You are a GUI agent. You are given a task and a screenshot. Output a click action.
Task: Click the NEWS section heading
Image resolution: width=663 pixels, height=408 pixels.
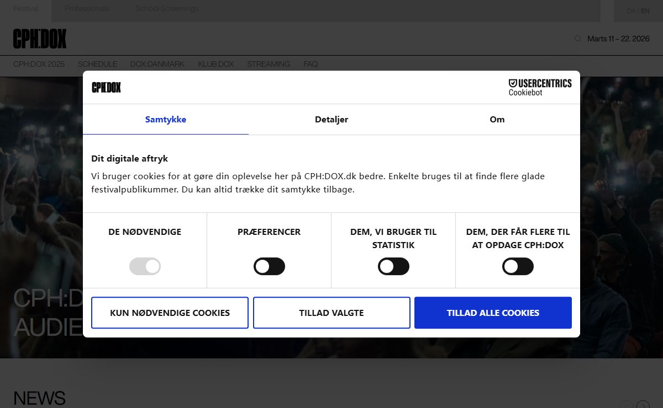pos(39,398)
